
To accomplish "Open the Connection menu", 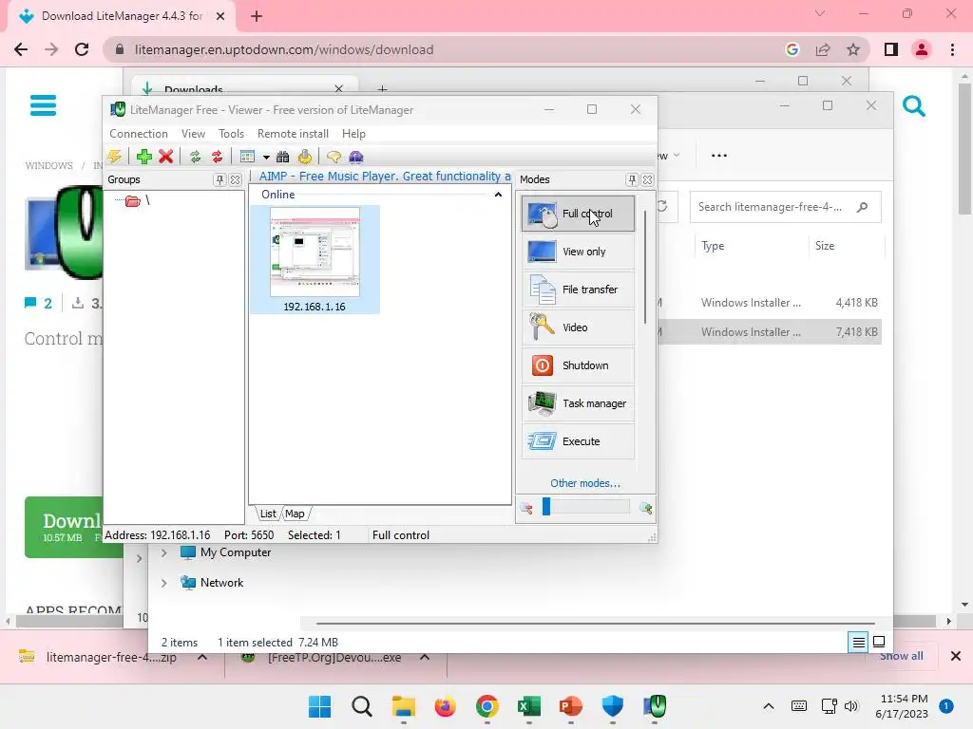I will 139,134.
